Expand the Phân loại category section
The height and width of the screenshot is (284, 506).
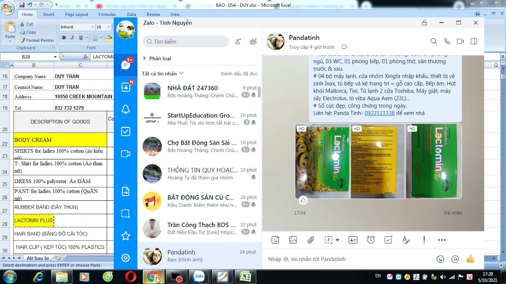coord(157,58)
